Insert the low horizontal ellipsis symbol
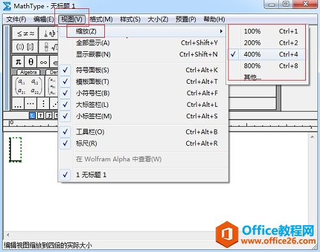 coord(18,104)
